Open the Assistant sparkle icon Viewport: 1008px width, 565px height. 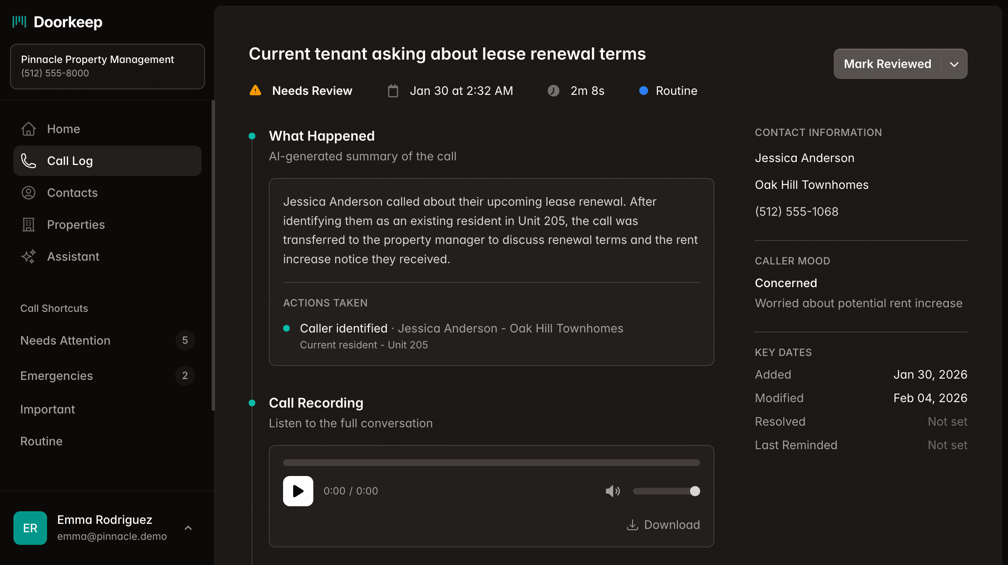(x=28, y=256)
